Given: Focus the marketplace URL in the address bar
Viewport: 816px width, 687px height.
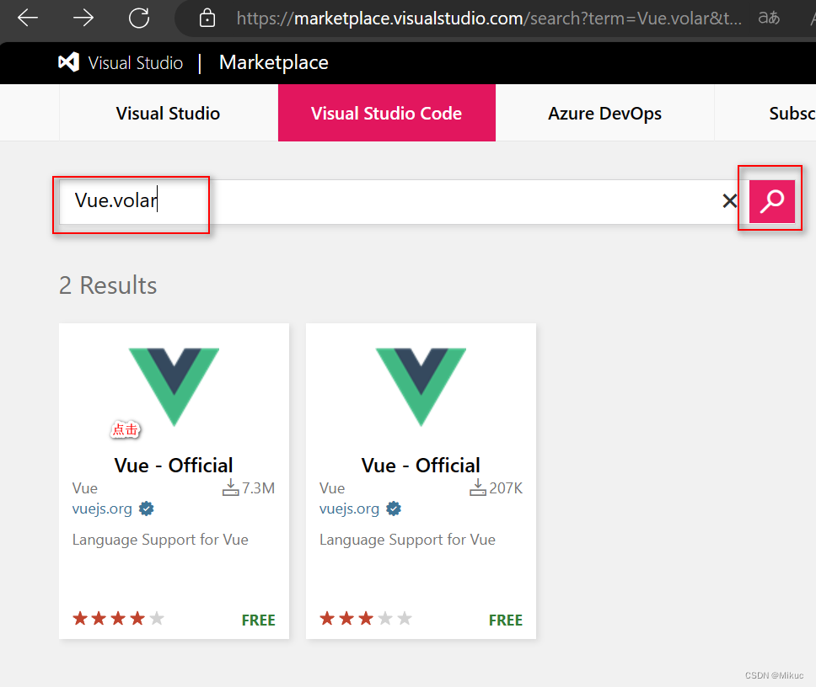Looking at the screenshot, I should click(x=489, y=19).
